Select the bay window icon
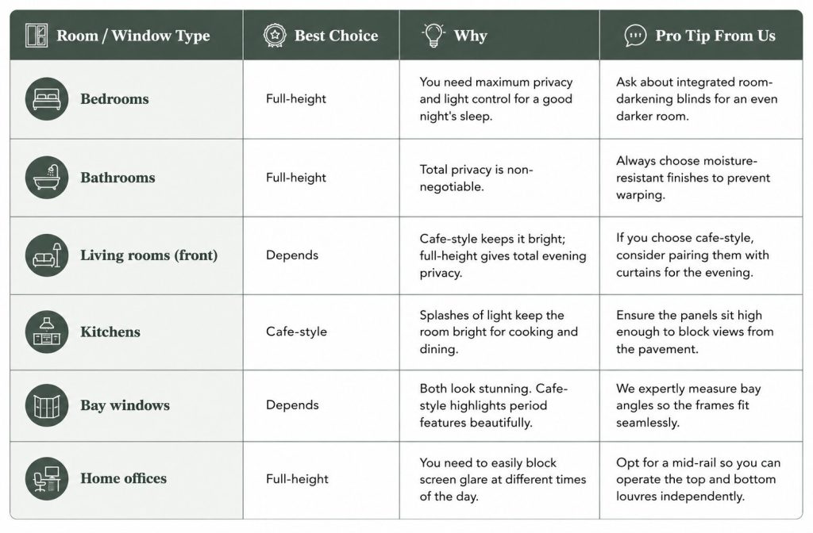Image resolution: width=813 pixels, height=533 pixels. [47, 405]
